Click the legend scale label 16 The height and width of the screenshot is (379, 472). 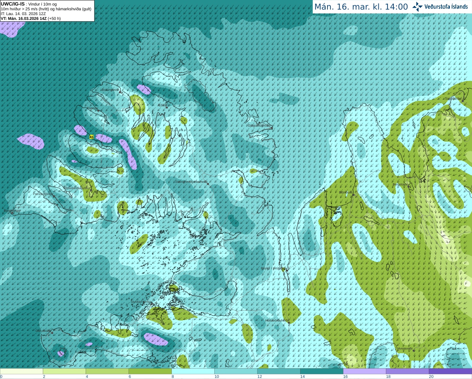click(346, 376)
